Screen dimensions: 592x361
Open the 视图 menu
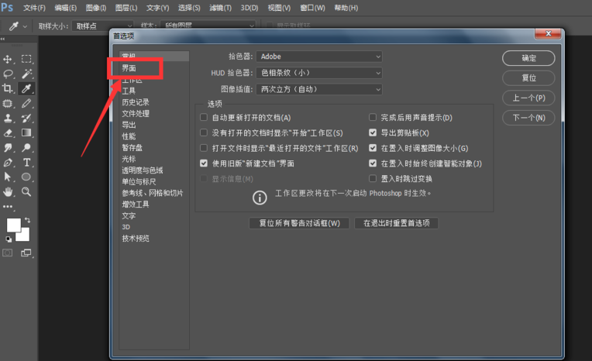click(280, 8)
